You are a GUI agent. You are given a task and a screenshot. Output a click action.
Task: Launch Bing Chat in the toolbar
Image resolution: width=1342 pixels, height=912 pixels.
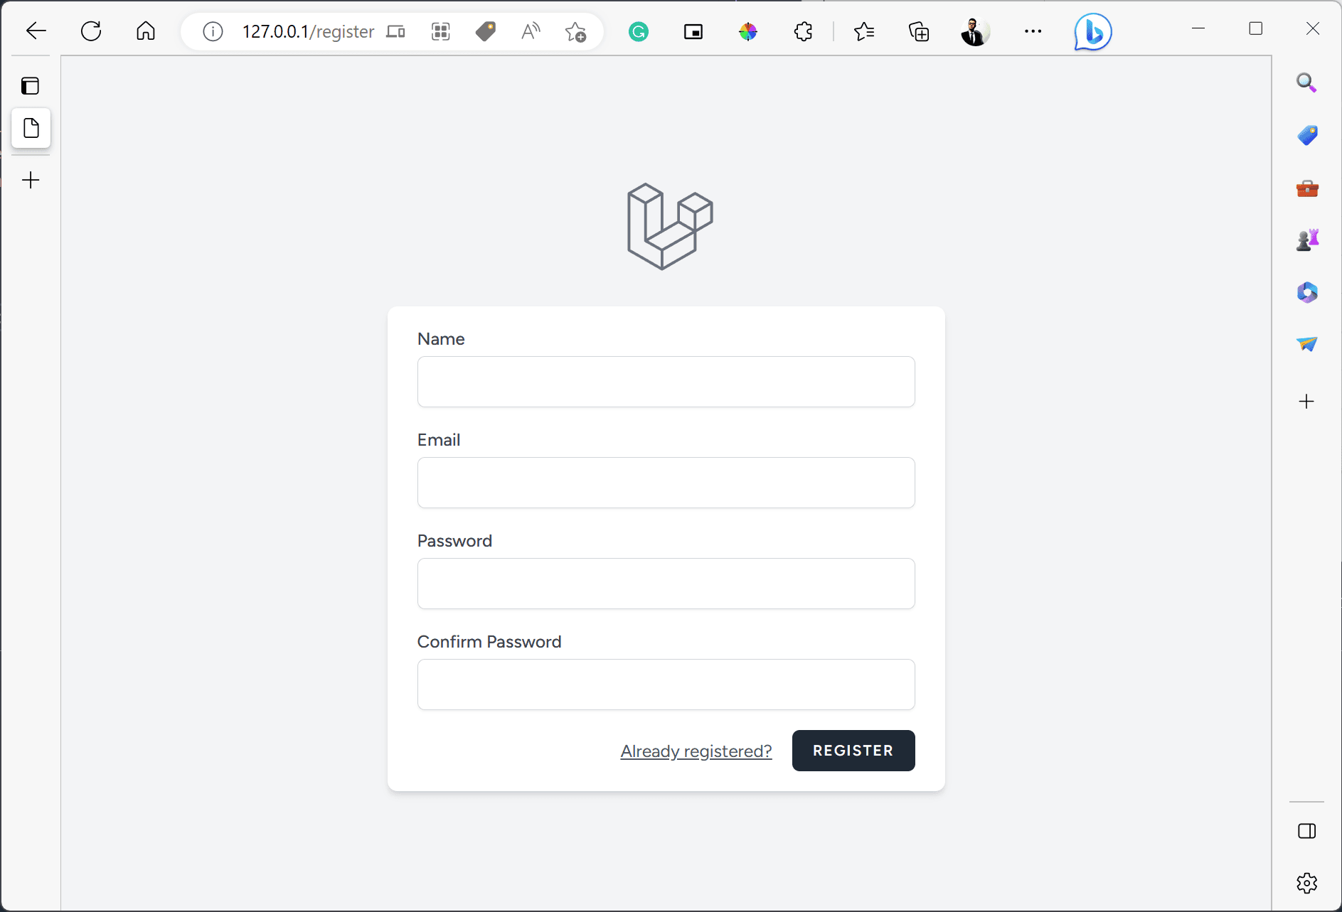click(1092, 31)
